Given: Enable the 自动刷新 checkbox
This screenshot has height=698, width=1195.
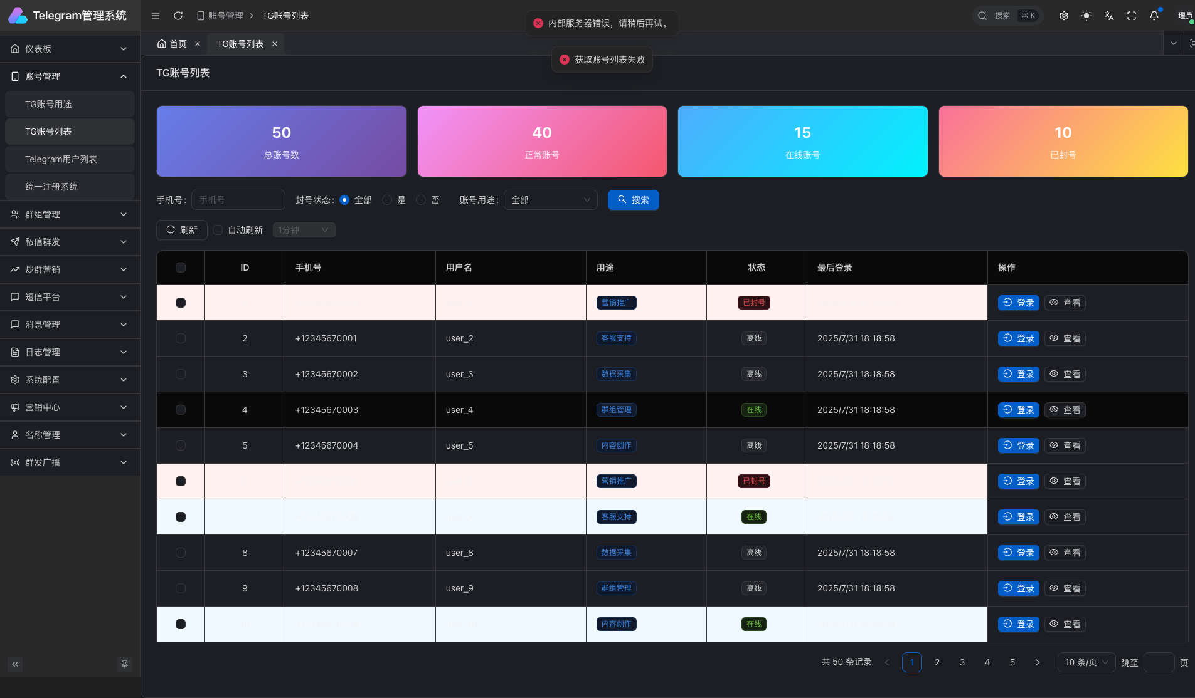Looking at the screenshot, I should pyautogui.click(x=218, y=230).
